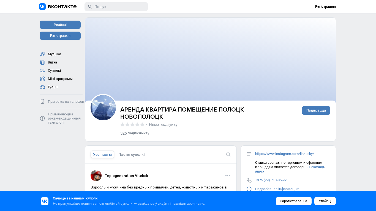The height and width of the screenshot is (211, 376).
Task: Switch to the Пасты суполкі tab
Action: point(132,154)
